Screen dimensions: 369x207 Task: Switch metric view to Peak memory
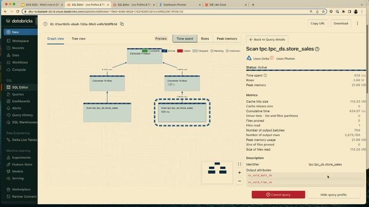click(227, 39)
